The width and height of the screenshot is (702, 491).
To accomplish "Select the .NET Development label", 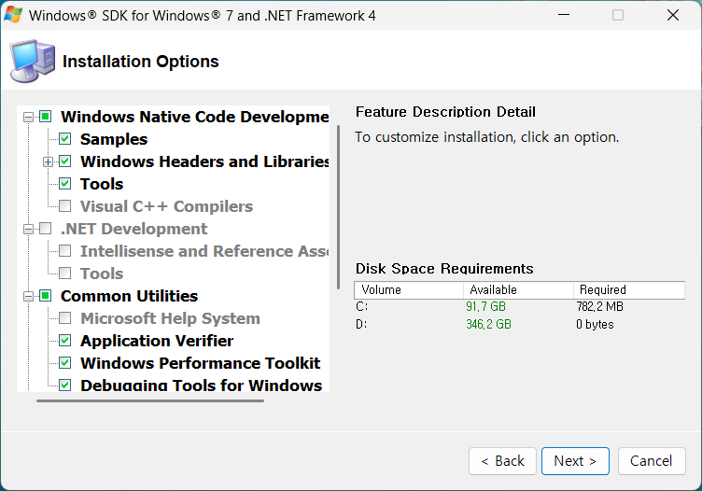I will 133,229.
